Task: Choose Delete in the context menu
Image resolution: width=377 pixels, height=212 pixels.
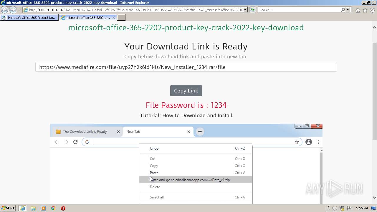Action: point(196,187)
